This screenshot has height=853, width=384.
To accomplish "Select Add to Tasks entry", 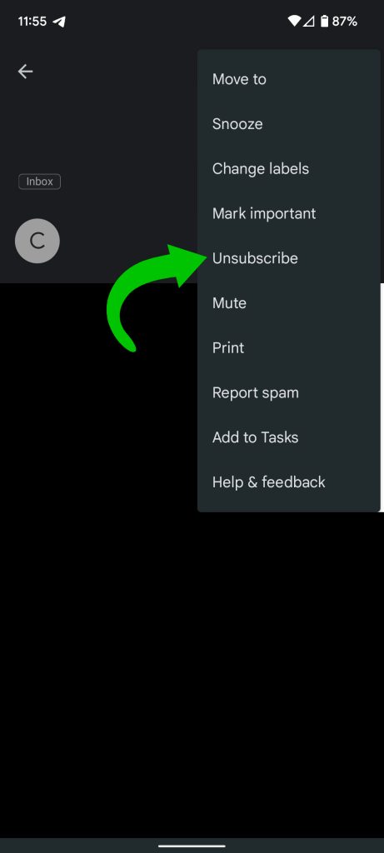I will 289,436.
